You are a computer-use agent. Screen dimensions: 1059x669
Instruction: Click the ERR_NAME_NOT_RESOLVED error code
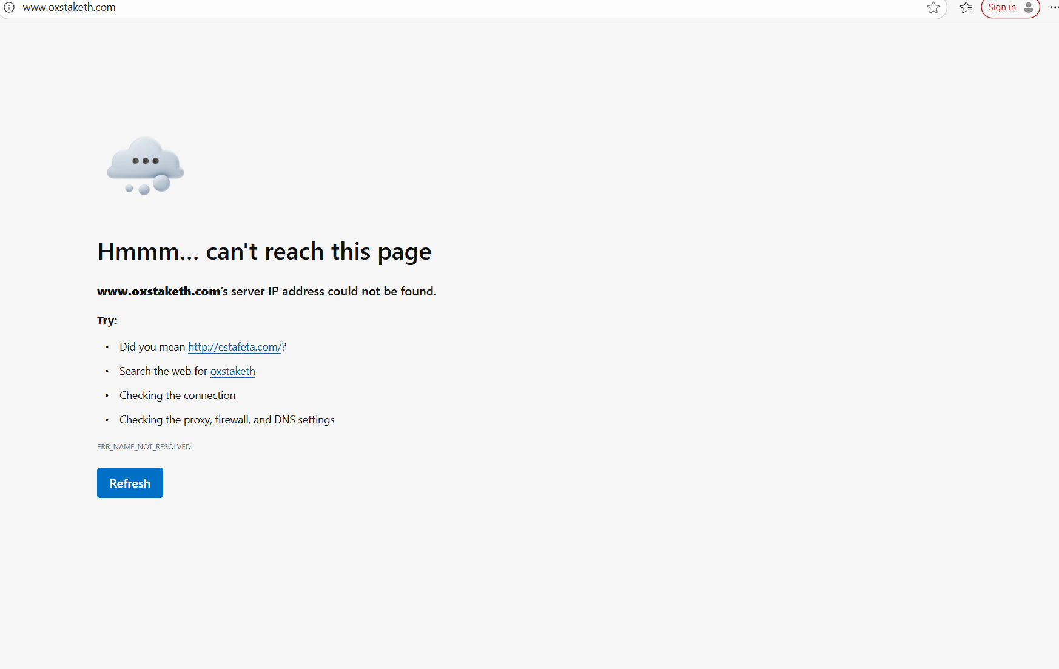(144, 447)
